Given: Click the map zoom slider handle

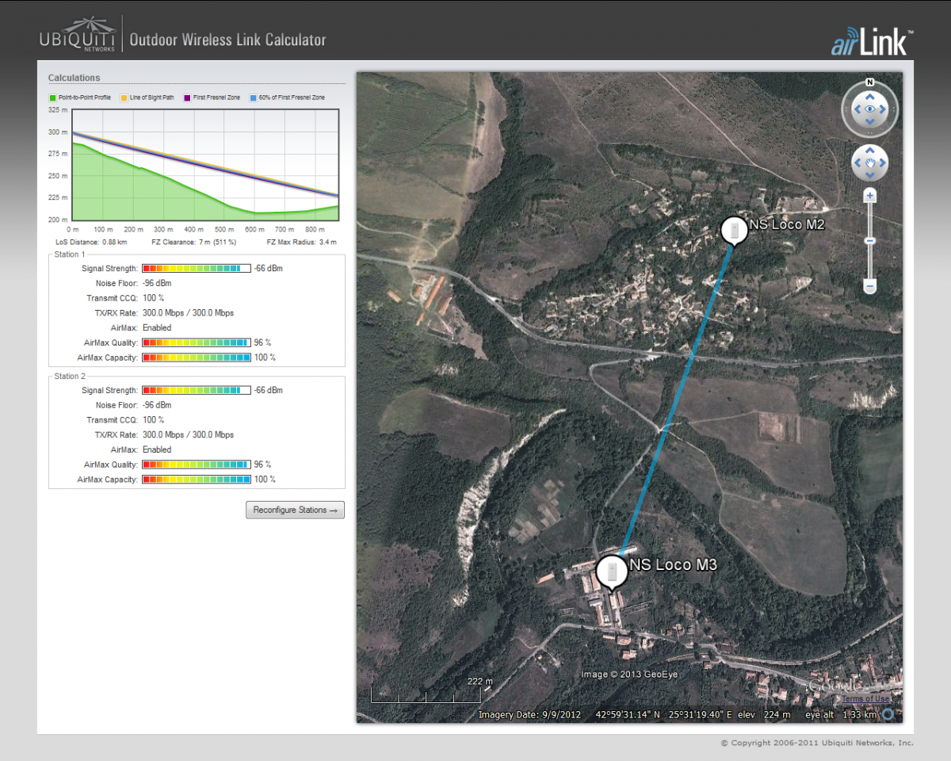Looking at the screenshot, I should click(x=869, y=240).
